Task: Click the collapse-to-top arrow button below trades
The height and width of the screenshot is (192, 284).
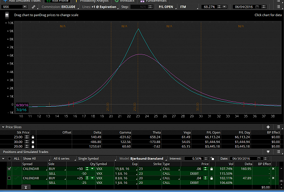Action: tap(26, 187)
